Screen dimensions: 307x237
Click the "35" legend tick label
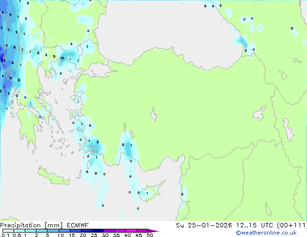click(x=116, y=235)
